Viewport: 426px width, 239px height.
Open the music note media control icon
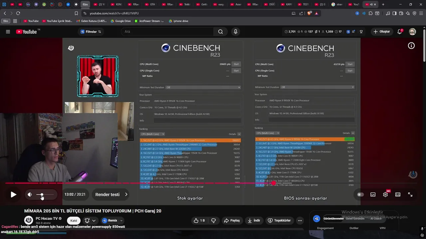pyautogui.click(x=388, y=13)
